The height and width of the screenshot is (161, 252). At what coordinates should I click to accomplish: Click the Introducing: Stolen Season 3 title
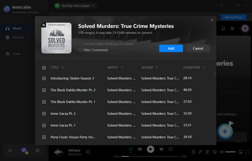coord(72,78)
